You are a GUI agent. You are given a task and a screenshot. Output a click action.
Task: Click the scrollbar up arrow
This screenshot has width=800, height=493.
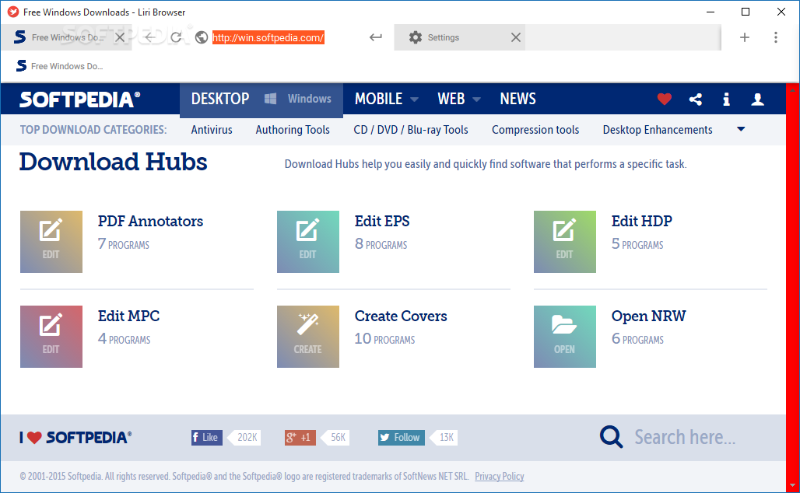[x=792, y=89]
